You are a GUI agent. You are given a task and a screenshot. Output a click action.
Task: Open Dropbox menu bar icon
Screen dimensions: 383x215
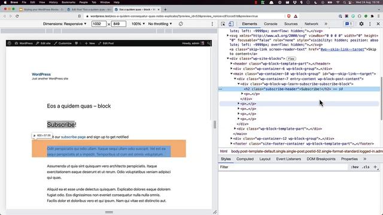coord(294,2)
